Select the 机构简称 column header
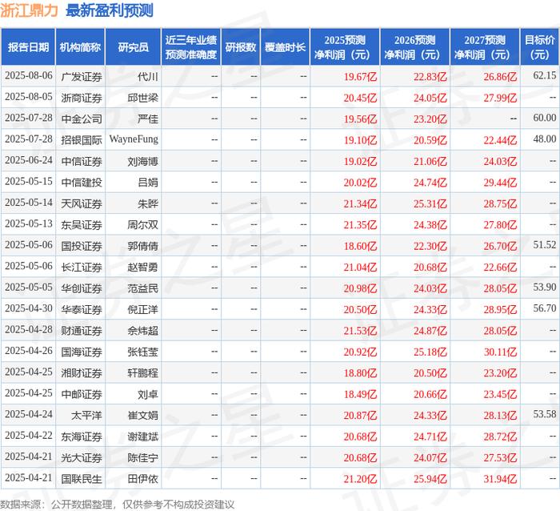Screen dimensions: 560x511 80,47
